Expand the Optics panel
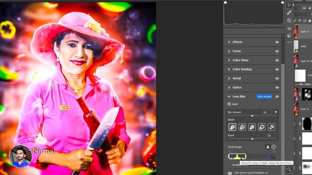The image size is (312, 175). tap(229, 87)
